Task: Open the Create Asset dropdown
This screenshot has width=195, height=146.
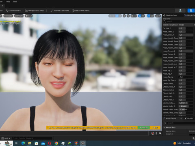Action: [x=13, y=11]
